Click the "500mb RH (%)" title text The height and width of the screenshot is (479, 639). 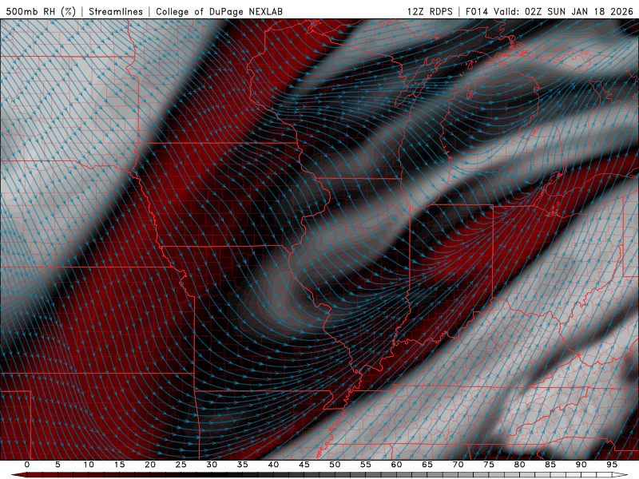41,11
